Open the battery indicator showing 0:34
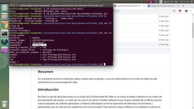This screenshot has height=109, width=194. 169,2
